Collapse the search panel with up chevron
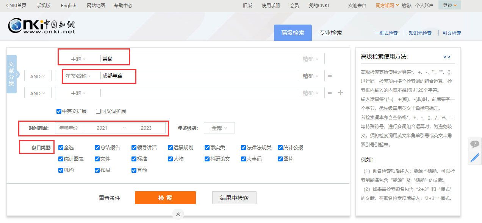482x223 pixels. (x=178, y=214)
